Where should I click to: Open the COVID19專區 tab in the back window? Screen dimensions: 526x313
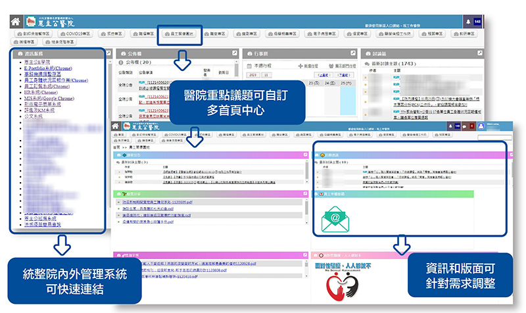click(76, 34)
